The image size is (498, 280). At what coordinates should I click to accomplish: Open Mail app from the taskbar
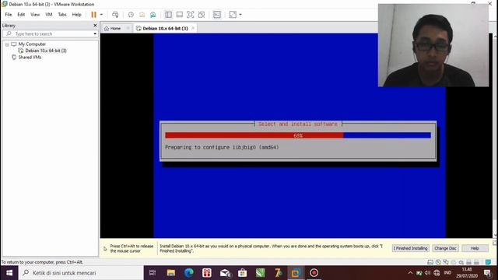(x=225, y=273)
